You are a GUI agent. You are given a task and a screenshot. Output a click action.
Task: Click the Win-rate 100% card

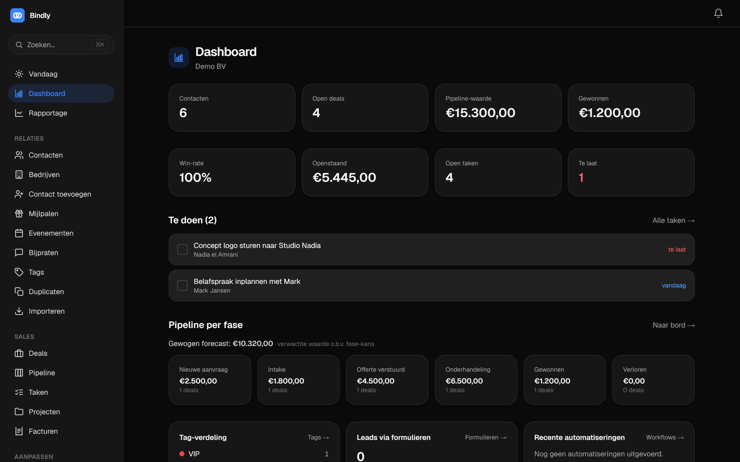[232, 173]
